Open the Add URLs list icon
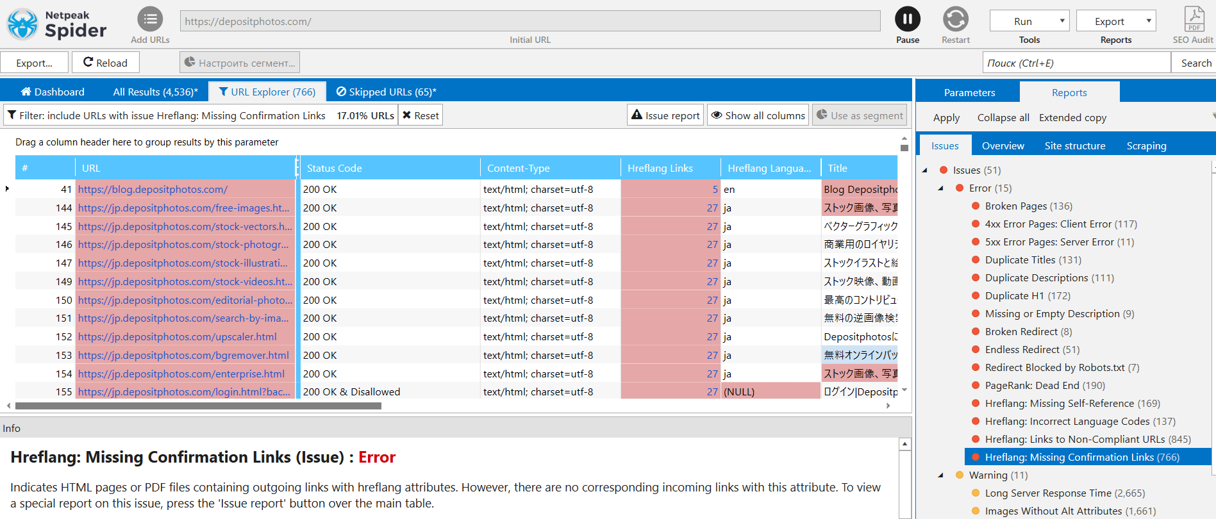Screen dimensions: 1216x519 [x=150, y=19]
